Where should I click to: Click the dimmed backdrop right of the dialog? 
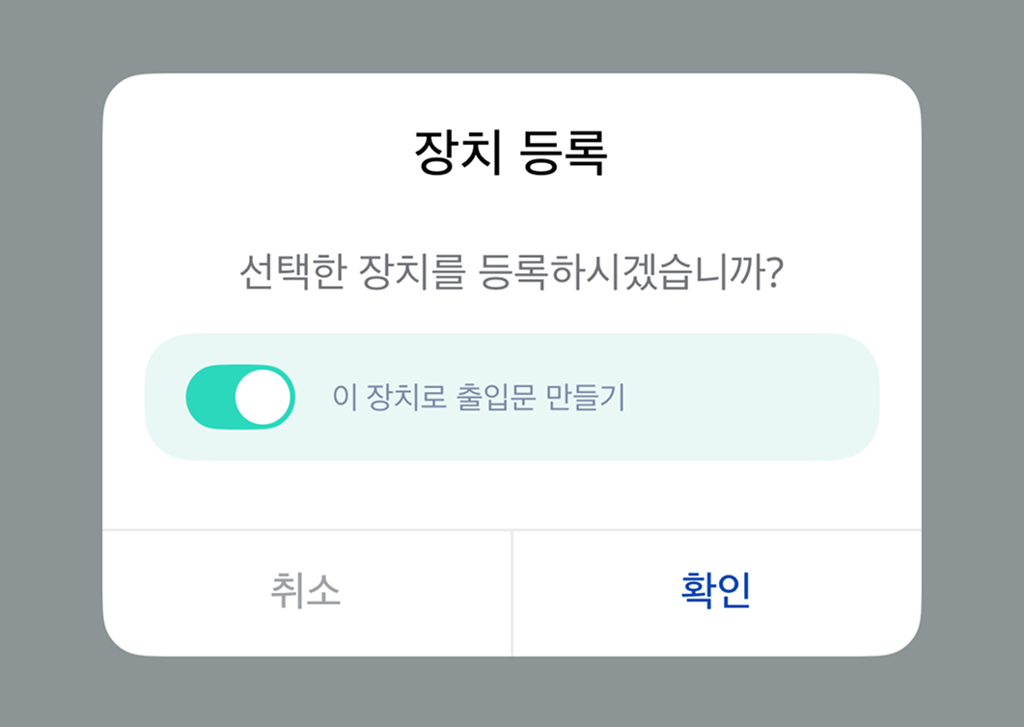(973, 367)
